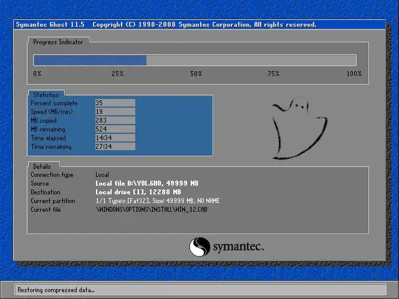Click the Symantec yin-yang logo icon
The height and width of the screenshot is (299, 399).
pyautogui.click(x=199, y=247)
